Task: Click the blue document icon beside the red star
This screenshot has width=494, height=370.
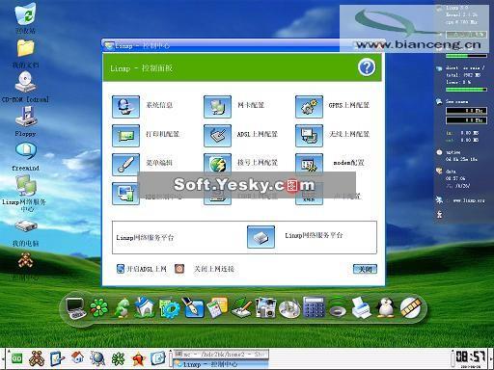Action: pos(158,358)
